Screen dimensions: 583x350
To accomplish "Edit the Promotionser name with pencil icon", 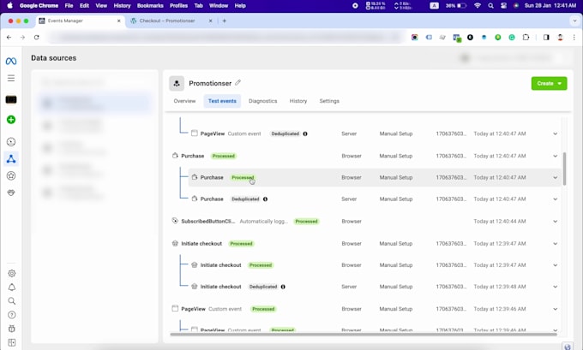I will click(238, 83).
